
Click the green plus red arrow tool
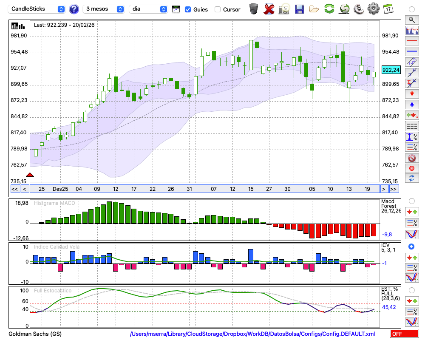(412, 115)
